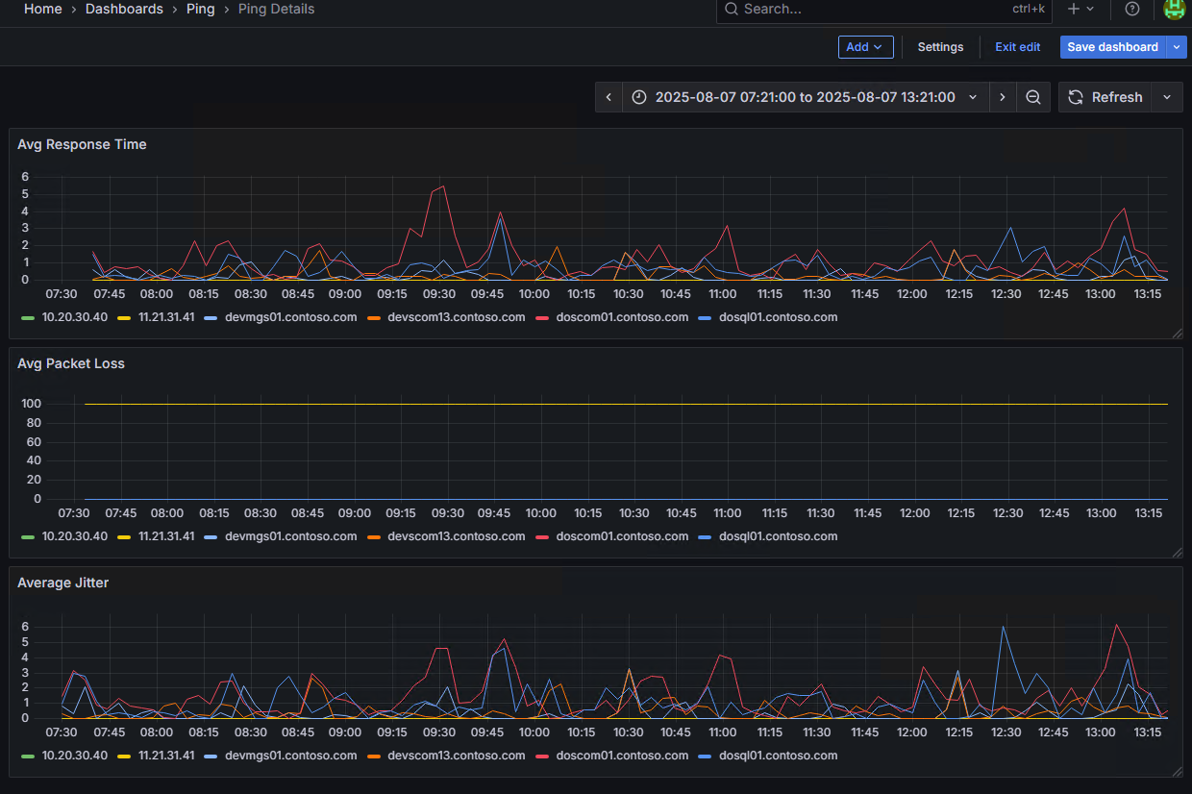The height and width of the screenshot is (794, 1192).
Task: Shift time range backward with left arrow
Action: tap(608, 97)
